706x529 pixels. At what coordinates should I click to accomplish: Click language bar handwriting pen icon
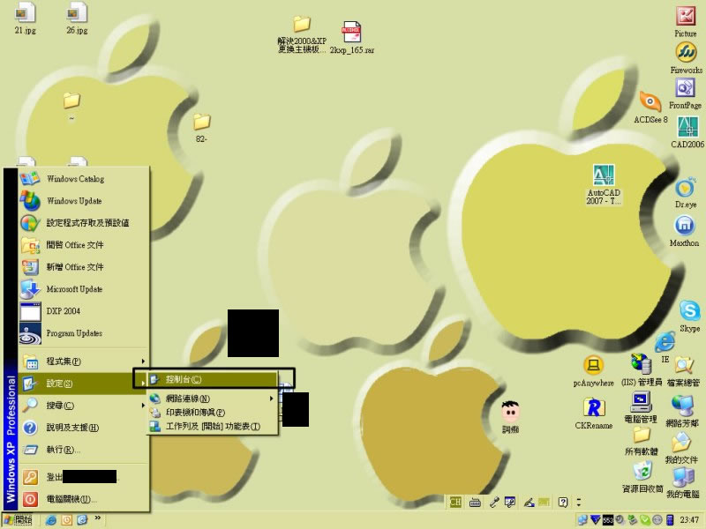coord(529,503)
